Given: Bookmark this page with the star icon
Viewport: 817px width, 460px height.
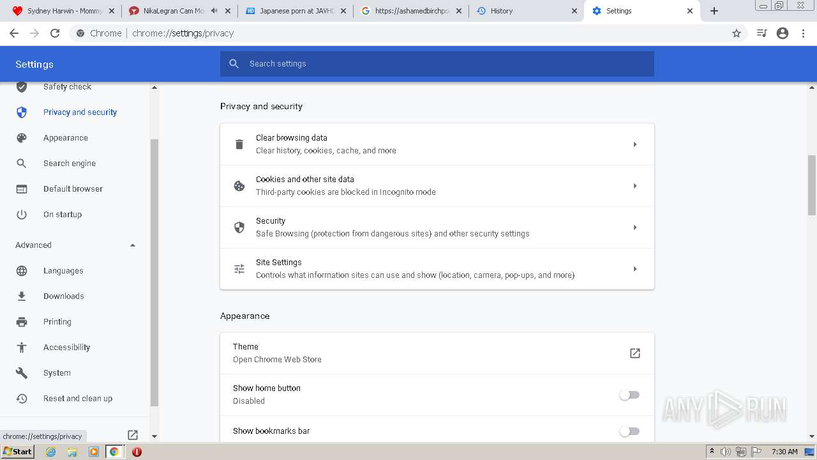Looking at the screenshot, I should pyautogui.click(x=737, y=33).
